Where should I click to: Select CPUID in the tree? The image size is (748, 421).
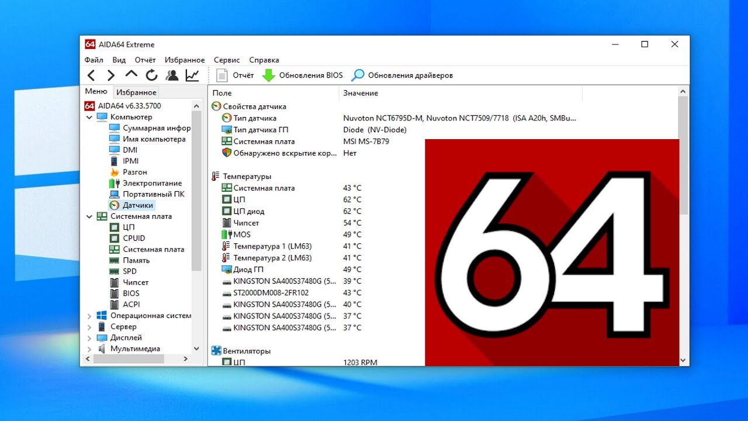(x=134, y=238)
